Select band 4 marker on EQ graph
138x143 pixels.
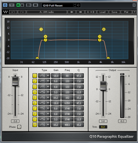pos(46,36)
